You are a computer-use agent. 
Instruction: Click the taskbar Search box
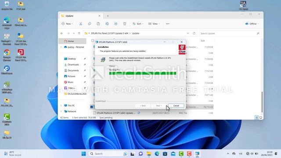108,154
